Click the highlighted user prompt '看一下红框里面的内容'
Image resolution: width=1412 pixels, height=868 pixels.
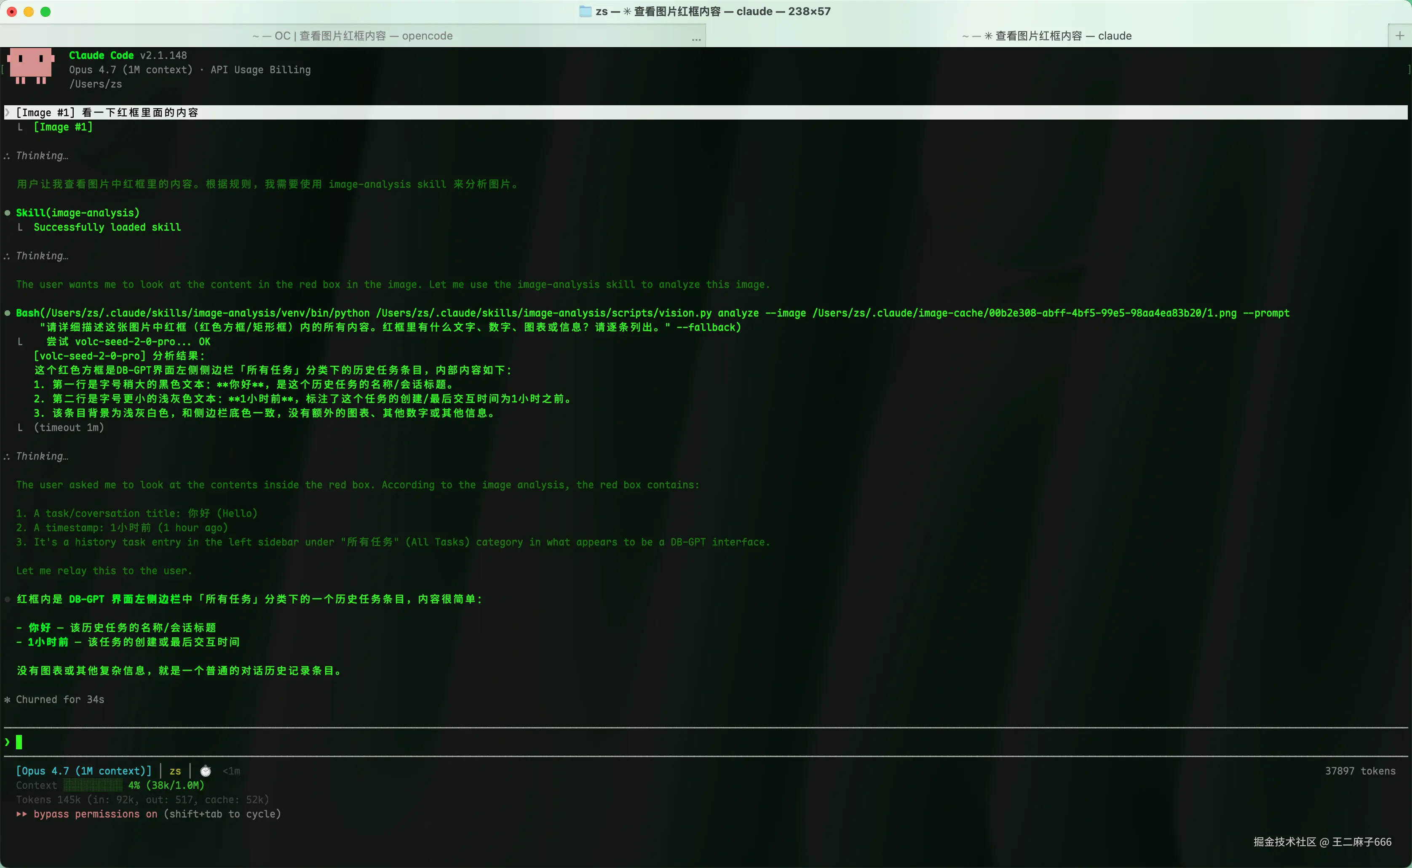(140, 112)
